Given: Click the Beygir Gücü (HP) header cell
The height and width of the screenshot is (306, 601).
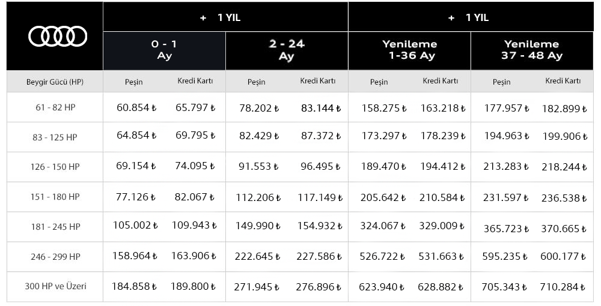Looking at the screenshot, I should [55, 82].
